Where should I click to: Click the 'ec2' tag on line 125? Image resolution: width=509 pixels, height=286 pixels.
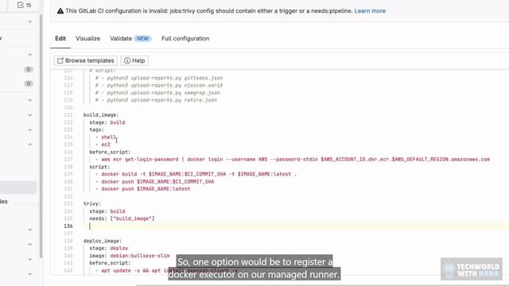click(106, 145)
